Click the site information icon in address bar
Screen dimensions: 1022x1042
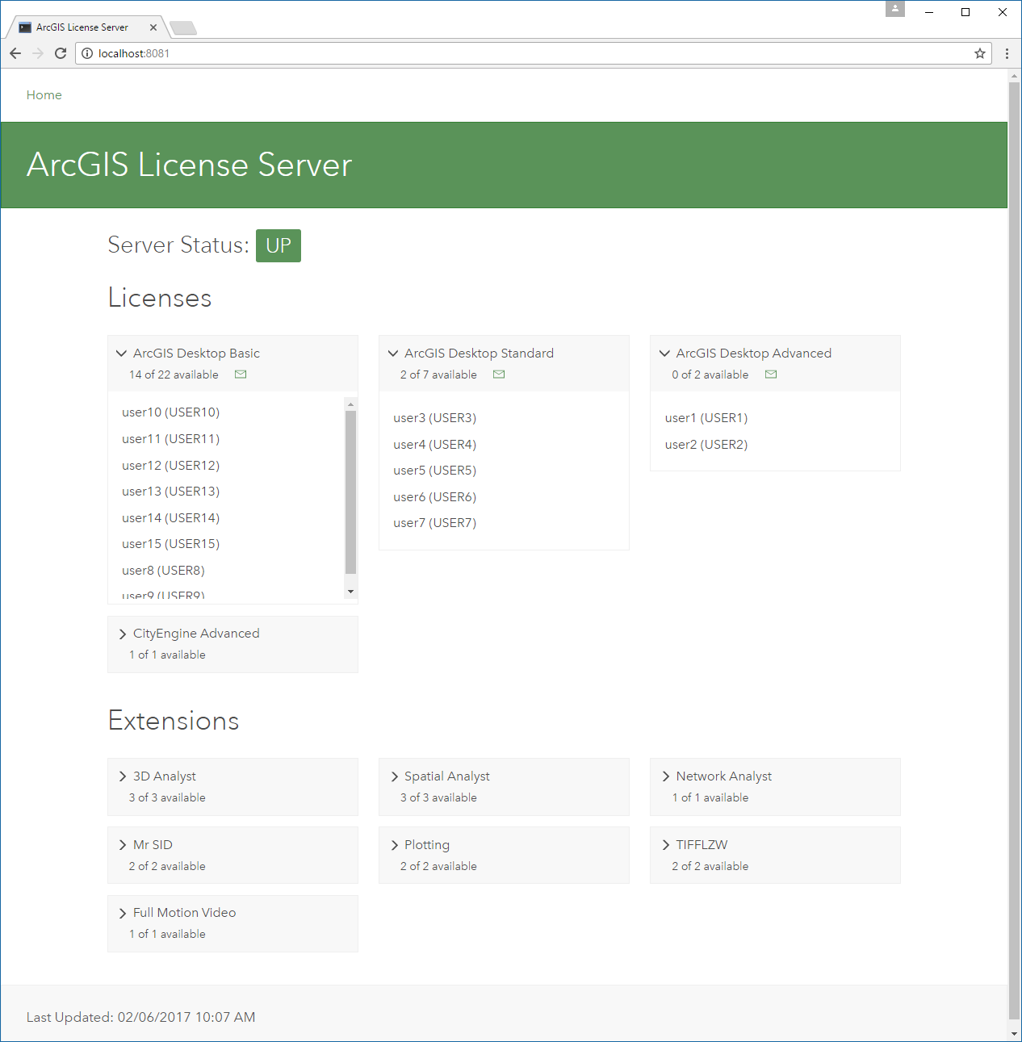click(x=87, y=53)
